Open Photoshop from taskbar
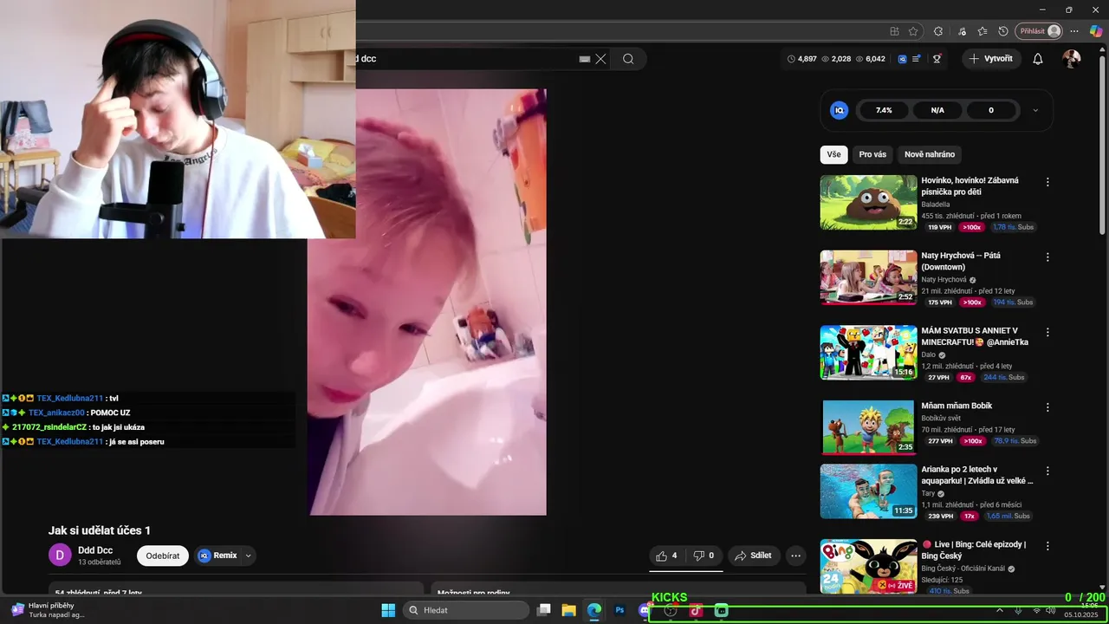 click(x=619, y=610)
